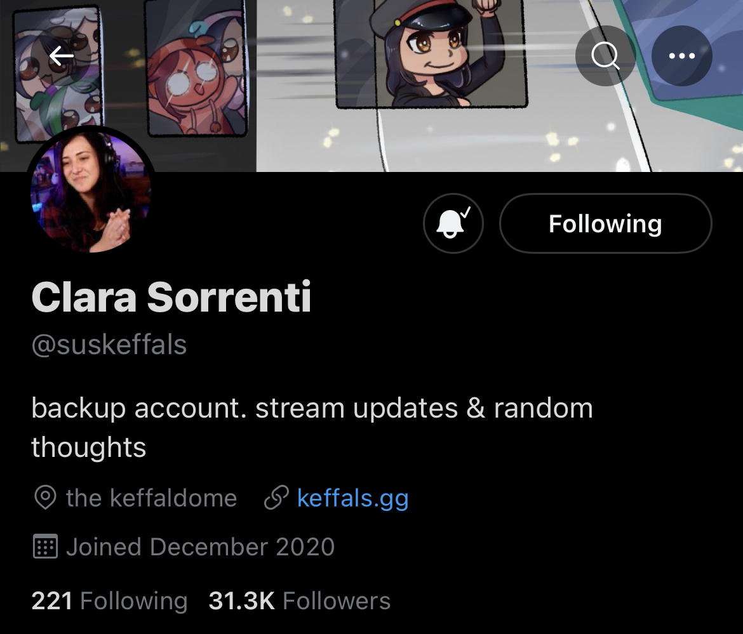Click the Clara Sorrenti display name
The width and height of the screenshot is (743, 634).
[171, 297]
